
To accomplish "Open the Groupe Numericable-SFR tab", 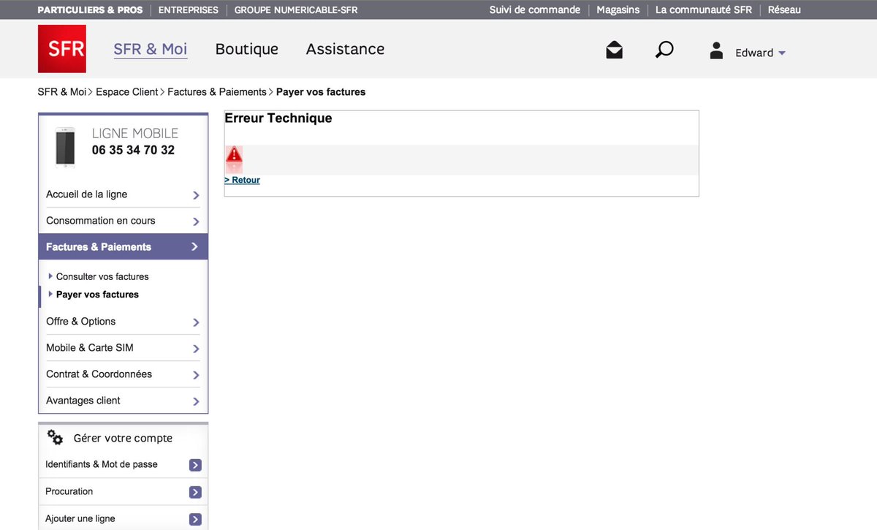I will coord(296,10).
